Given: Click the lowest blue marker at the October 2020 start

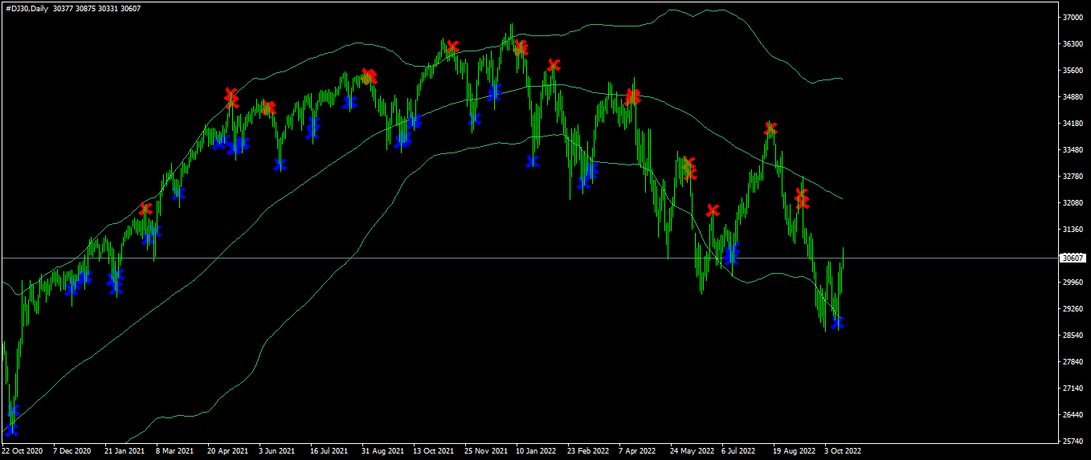Looking at the screenshot, I should tap(11, 429).
